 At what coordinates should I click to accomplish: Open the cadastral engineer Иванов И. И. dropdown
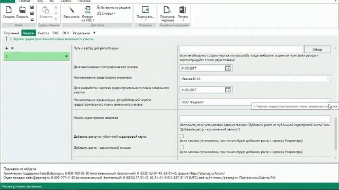pos(328,79)
